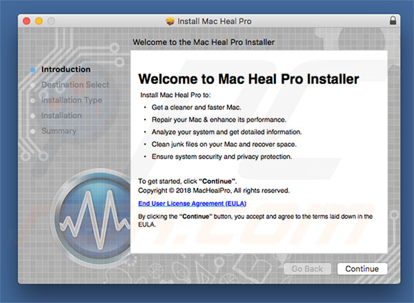
Task: Click 'Analyze your system and get detailed information.'
Action: click(226, 132)
